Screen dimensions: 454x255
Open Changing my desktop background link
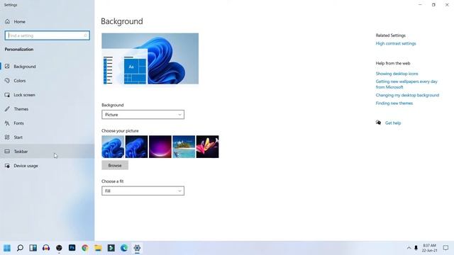pos(407,95)
